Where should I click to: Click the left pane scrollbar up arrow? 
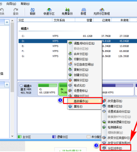pos(12,21)
